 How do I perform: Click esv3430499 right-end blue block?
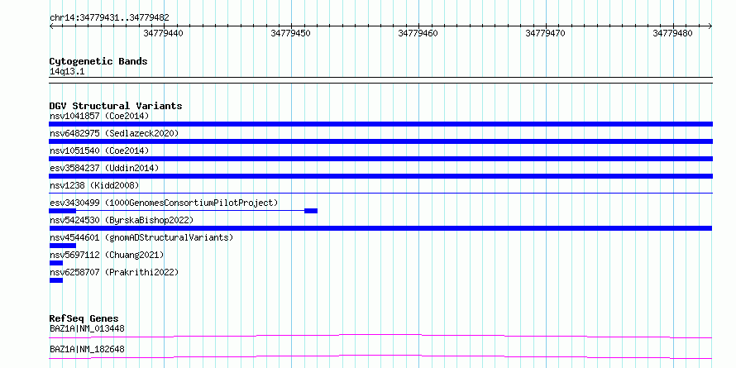click(x=311, y=211)
